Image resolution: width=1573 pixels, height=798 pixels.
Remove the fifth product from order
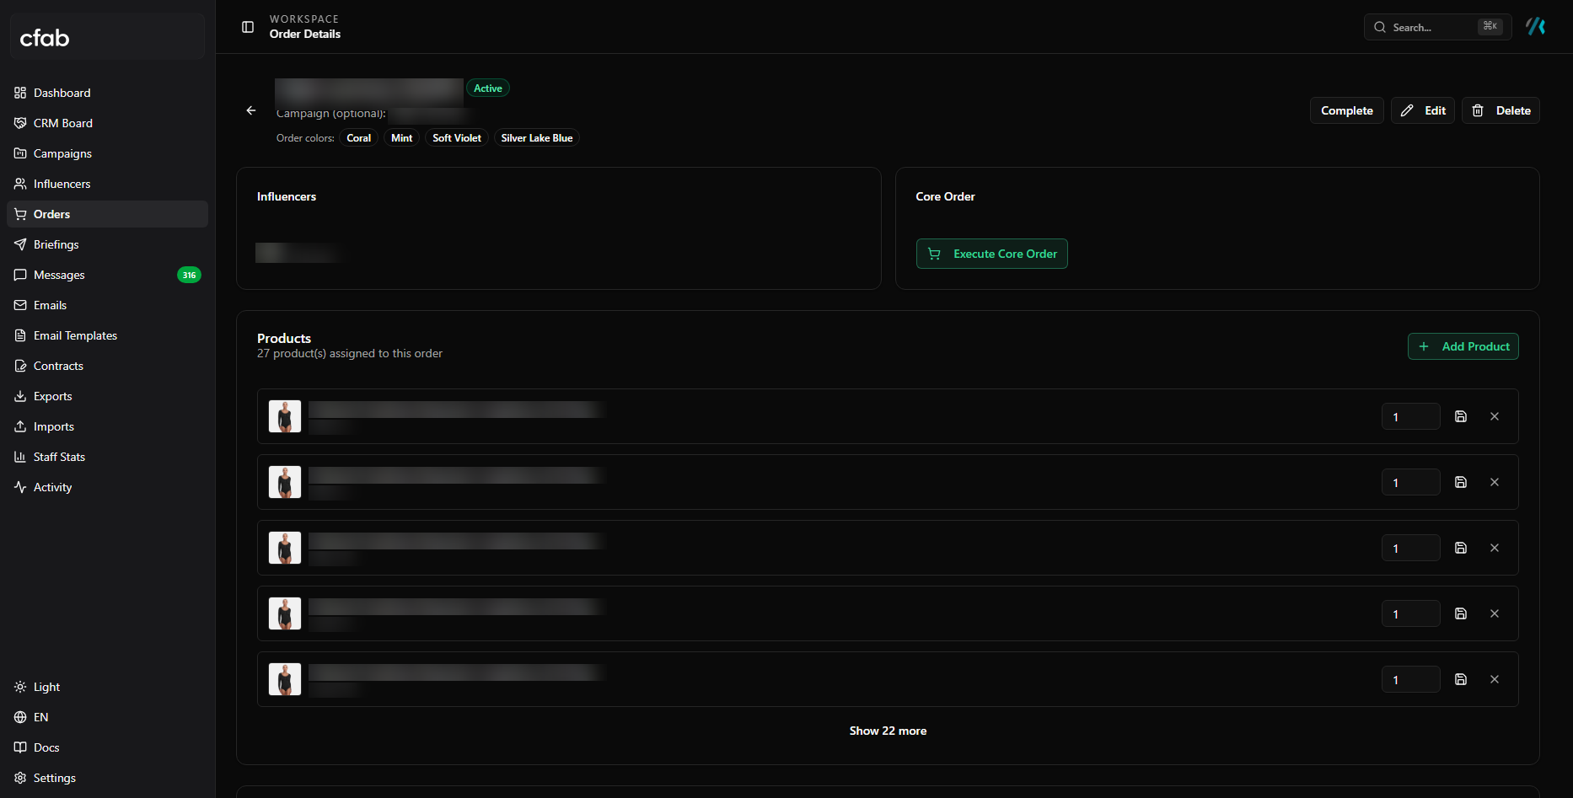click(1495, 679)
